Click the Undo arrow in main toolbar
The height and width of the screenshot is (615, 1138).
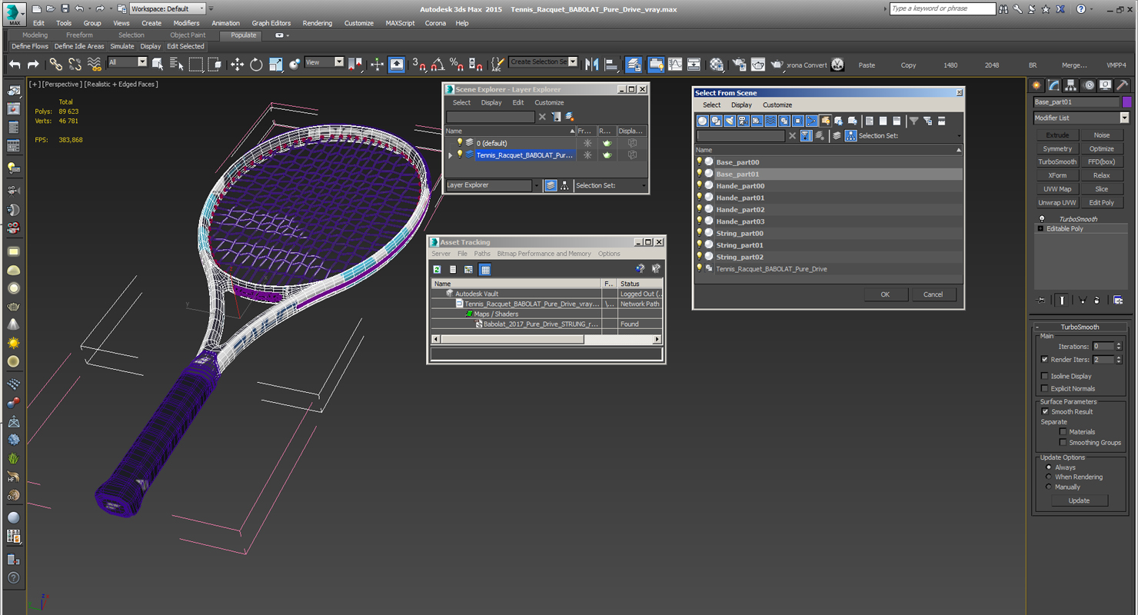[x=15, y=65]
